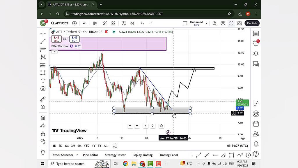Collapse the indicator legend chevron
This screenshot has width=298, height=168.
pyautogui.click(x=54, y=52)
